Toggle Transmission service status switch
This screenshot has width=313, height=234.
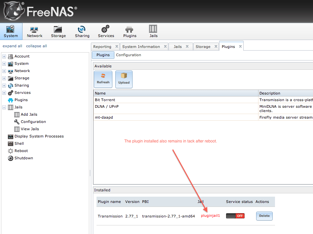coord(235,216)
